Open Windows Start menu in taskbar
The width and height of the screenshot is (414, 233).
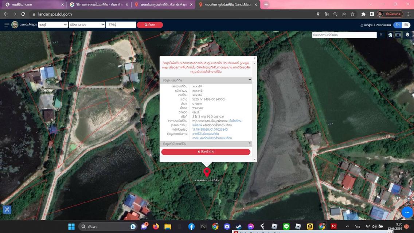click(x=71, y=226)
